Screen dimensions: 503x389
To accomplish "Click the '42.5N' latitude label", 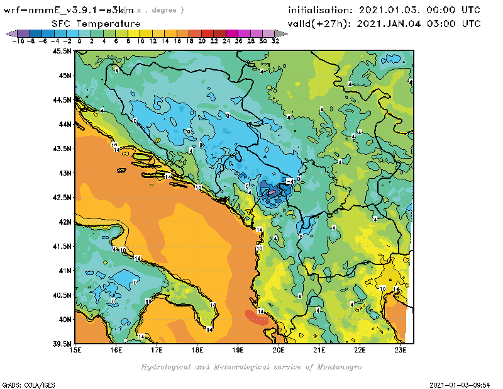I will [62, 198].
